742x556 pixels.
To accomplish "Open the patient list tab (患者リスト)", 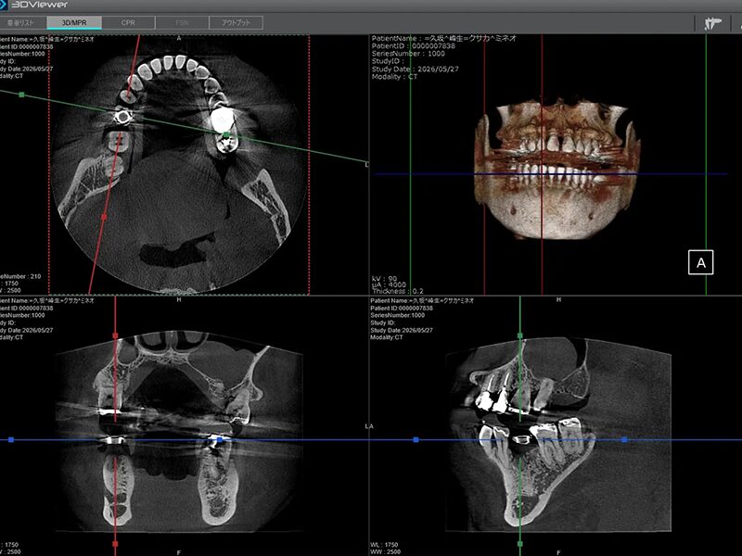I will pos(22,22).
